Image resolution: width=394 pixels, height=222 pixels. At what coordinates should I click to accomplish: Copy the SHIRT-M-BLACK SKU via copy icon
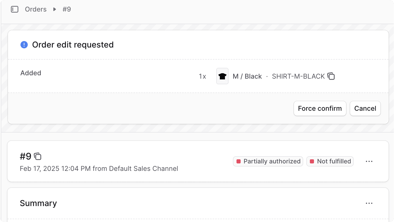[x=331, y=76]
